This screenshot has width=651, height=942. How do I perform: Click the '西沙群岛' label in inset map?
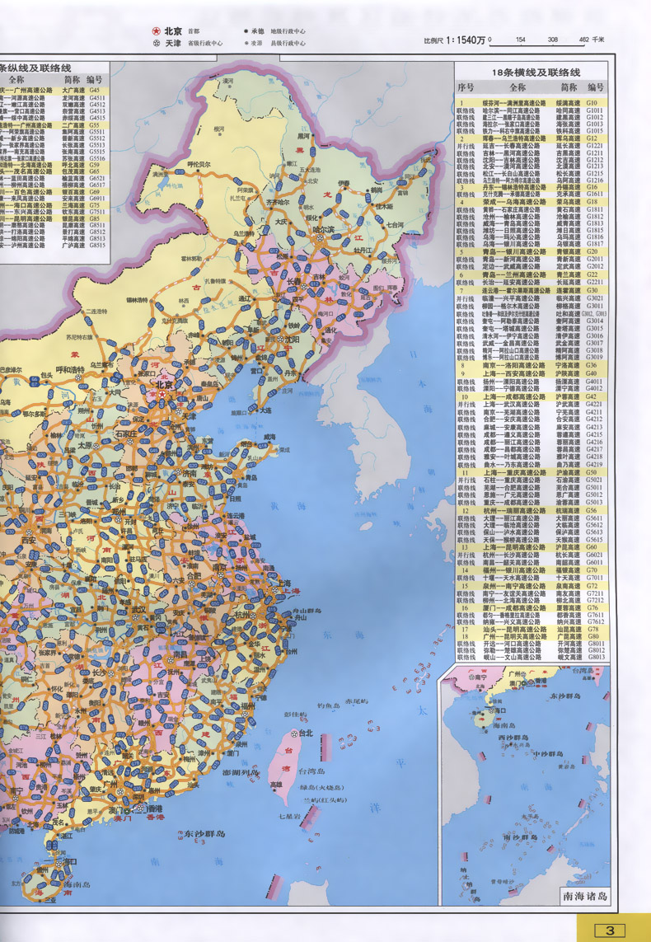pos(513,737)
